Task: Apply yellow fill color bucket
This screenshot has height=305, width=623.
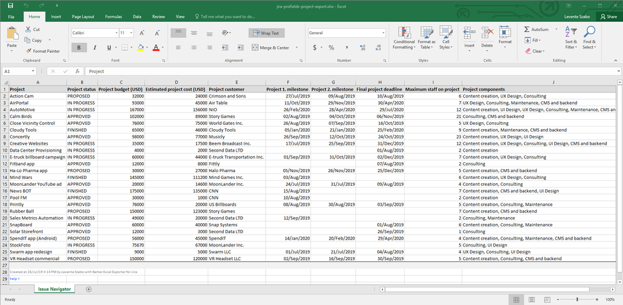Action: pyautogui.click(x=140, y=47)
